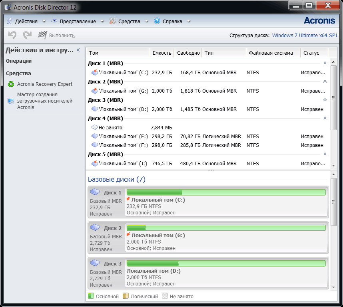343x307 pixels.
Task: Click the Диск 3 disk icon in lower pane
Action: 95,263
